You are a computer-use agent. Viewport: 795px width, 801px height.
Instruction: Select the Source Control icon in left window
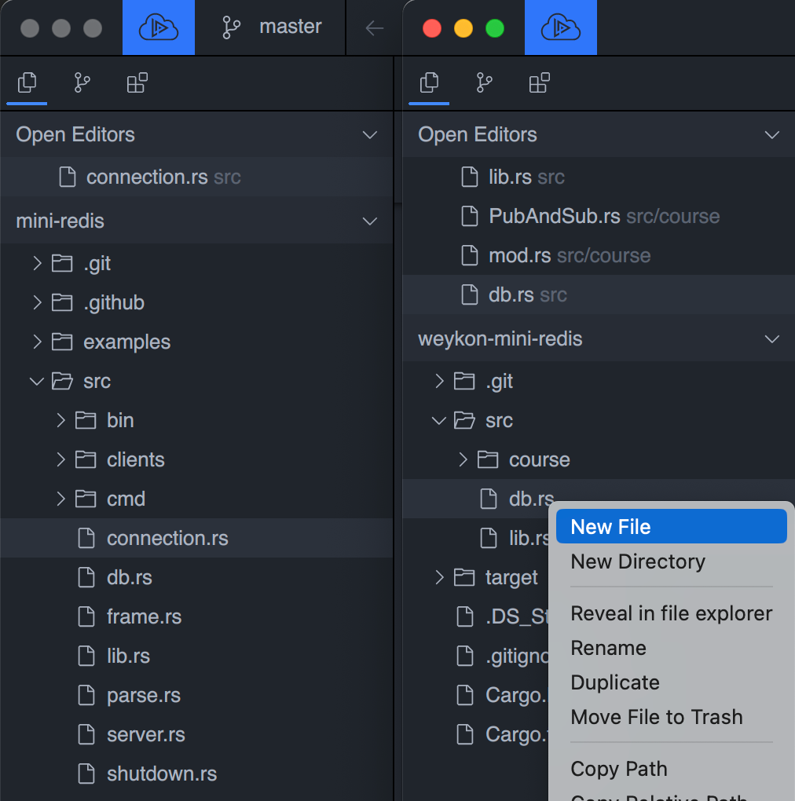[x=82, y=83]
